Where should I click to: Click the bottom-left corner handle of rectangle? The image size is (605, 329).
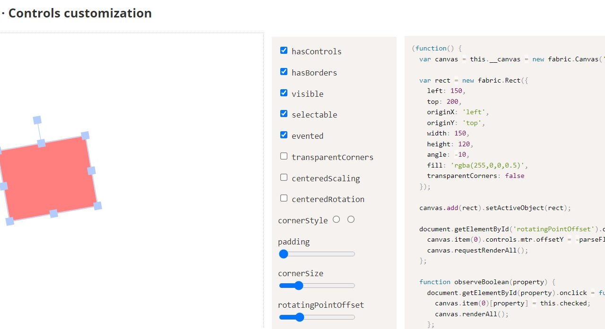click(x=10, y=221)
